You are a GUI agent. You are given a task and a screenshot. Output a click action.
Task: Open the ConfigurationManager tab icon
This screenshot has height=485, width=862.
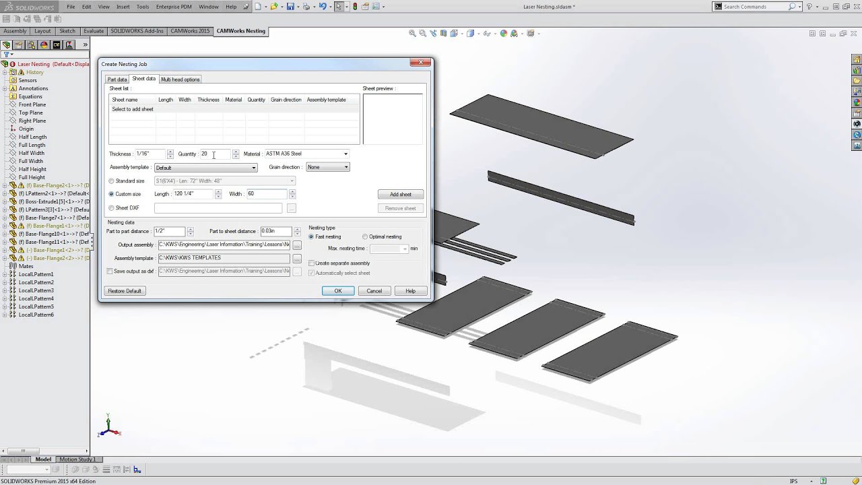[32, 45]
